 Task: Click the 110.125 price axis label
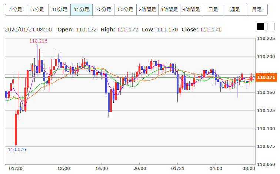(x=266, y=110)
